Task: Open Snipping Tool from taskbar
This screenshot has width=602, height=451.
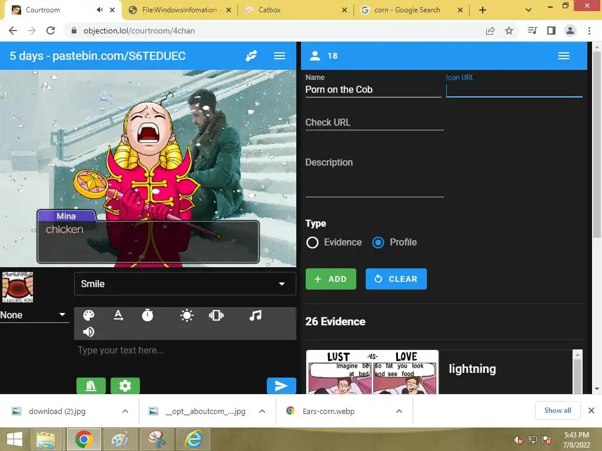Action: [156, 439]
